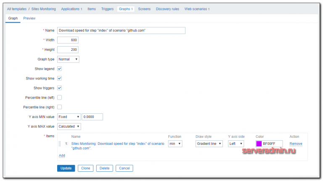Go to Discovery rules section
This screenshot has width=323, height=181.
[x=167, y=9]
